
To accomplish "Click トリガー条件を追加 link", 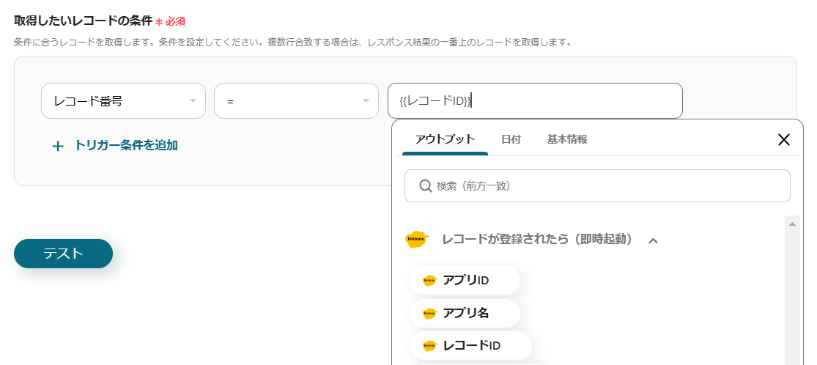I will 126,145.
